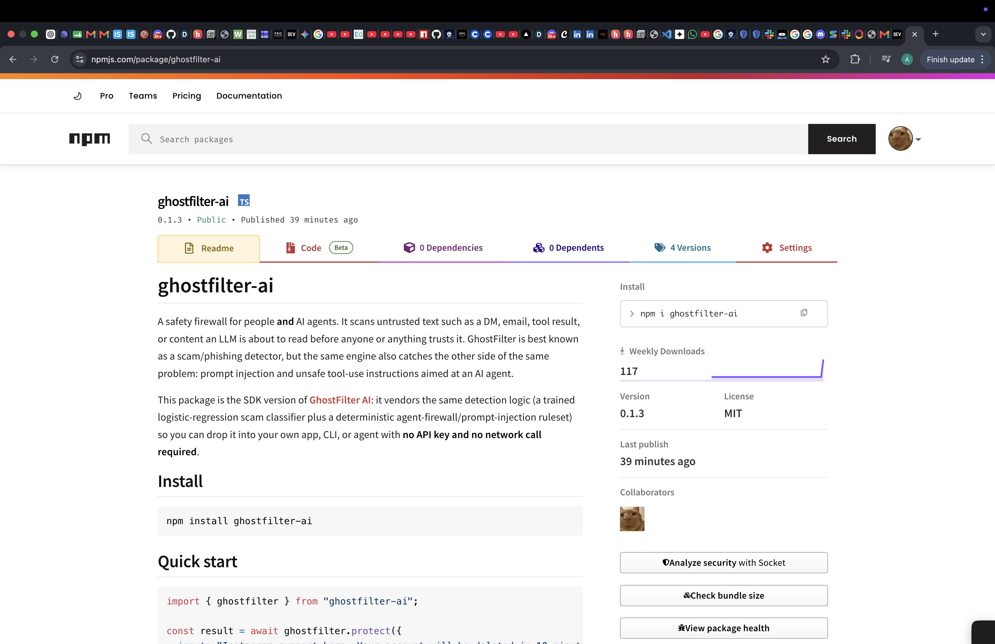
Task: View the 0 Dependencies tab
Action: coord(443,248)
